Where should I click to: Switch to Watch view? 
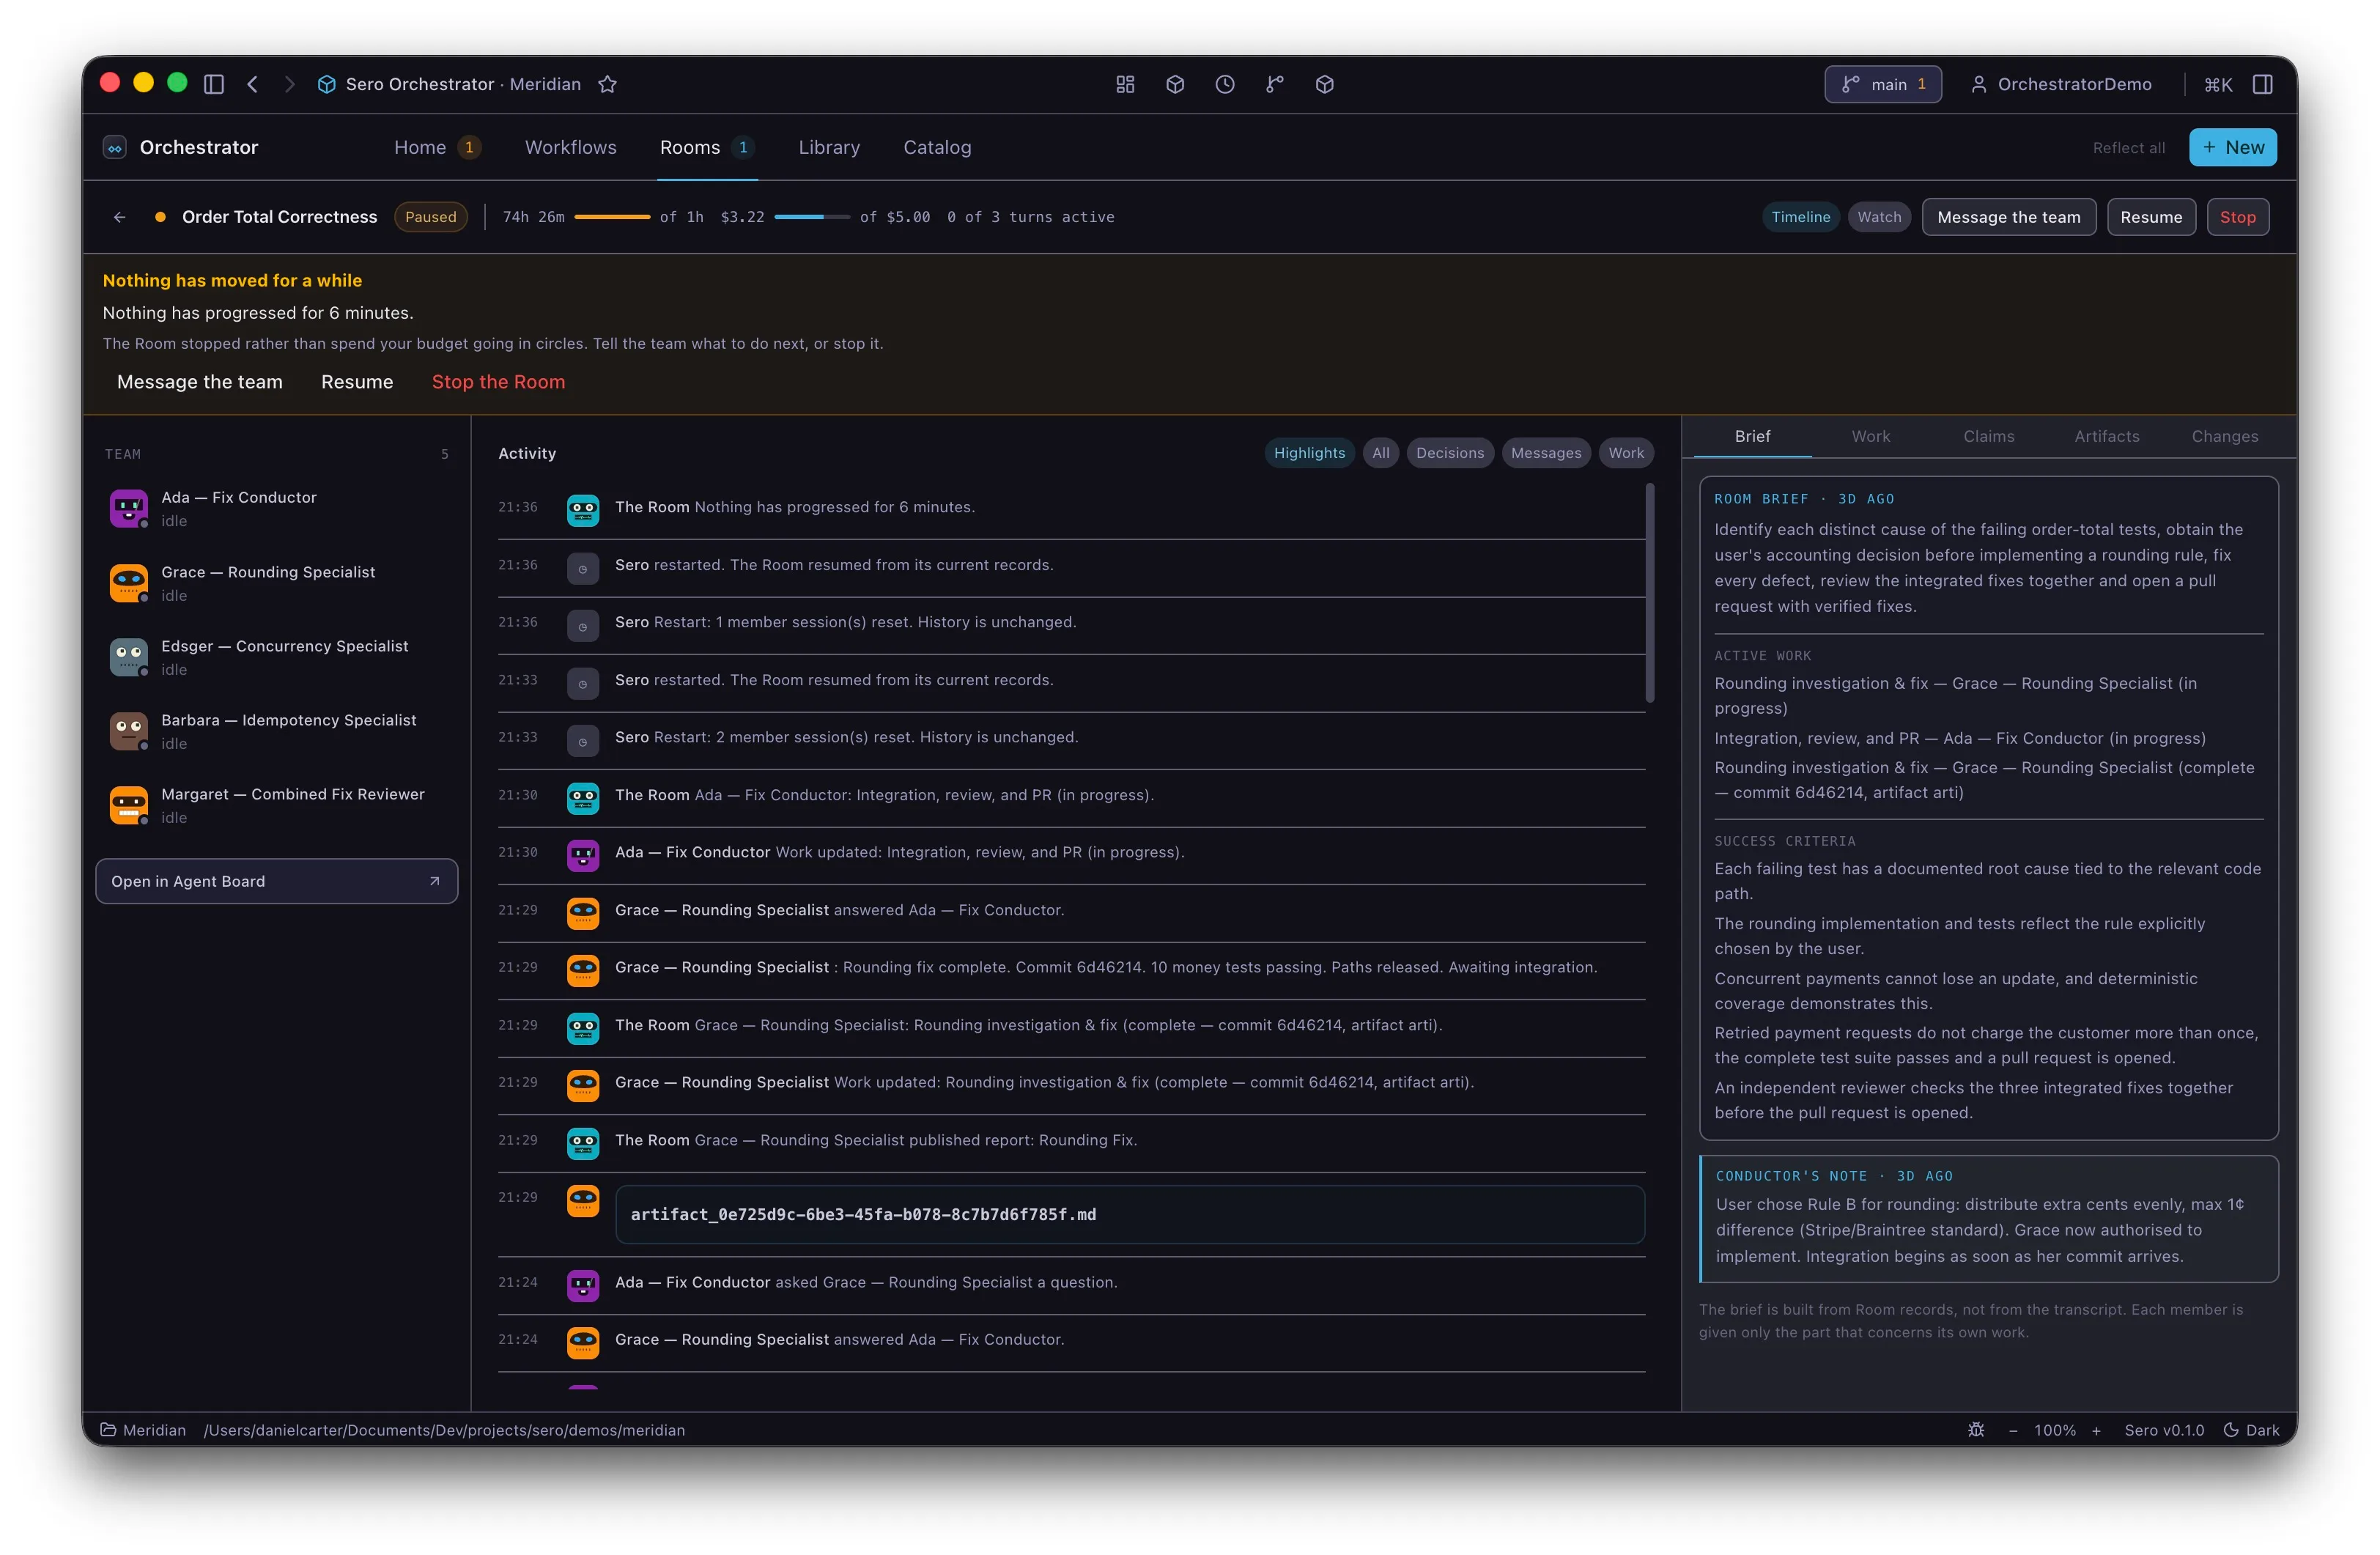point(1879,217)
